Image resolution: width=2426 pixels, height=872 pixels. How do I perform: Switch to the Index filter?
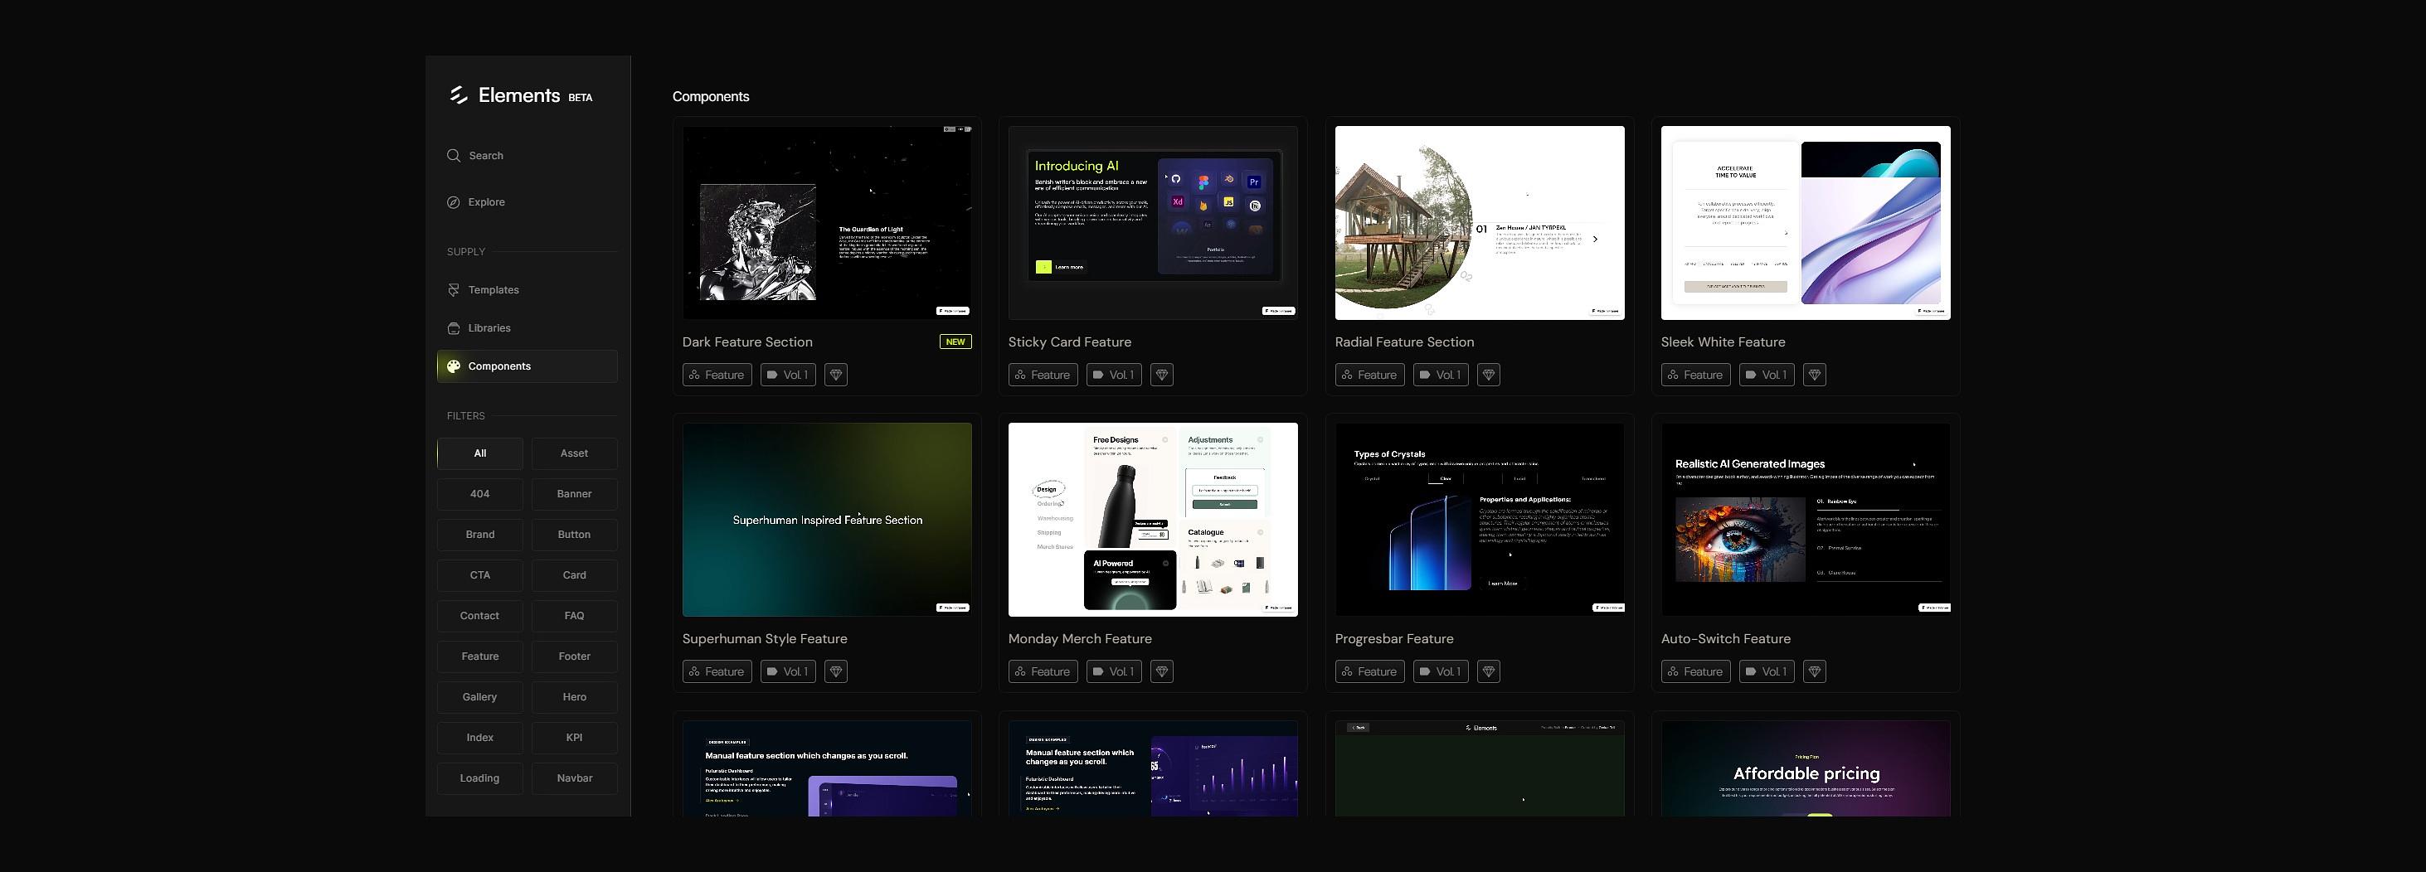(480, 738)
